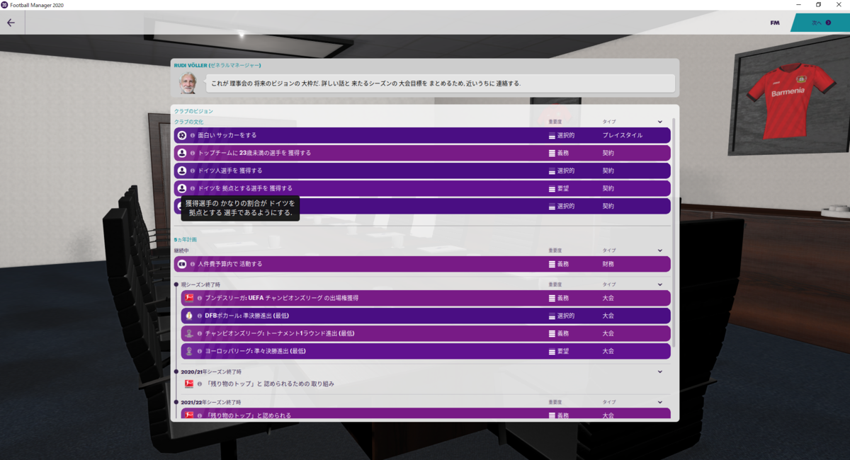
Task: Click info icon for ドイツを拠点とする選手
Action: pyautogui.click(x=193, y=188)
